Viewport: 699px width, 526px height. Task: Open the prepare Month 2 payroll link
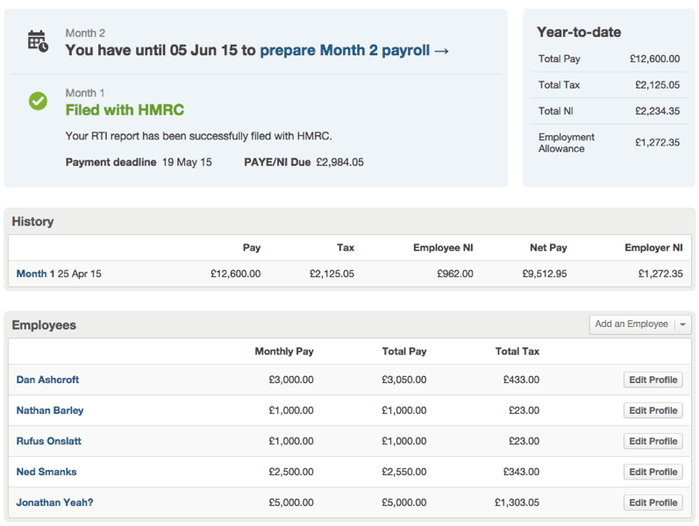[x=354, y=51]
